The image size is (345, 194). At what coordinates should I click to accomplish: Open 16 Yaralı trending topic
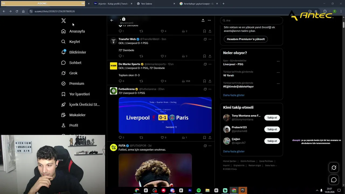229,75
